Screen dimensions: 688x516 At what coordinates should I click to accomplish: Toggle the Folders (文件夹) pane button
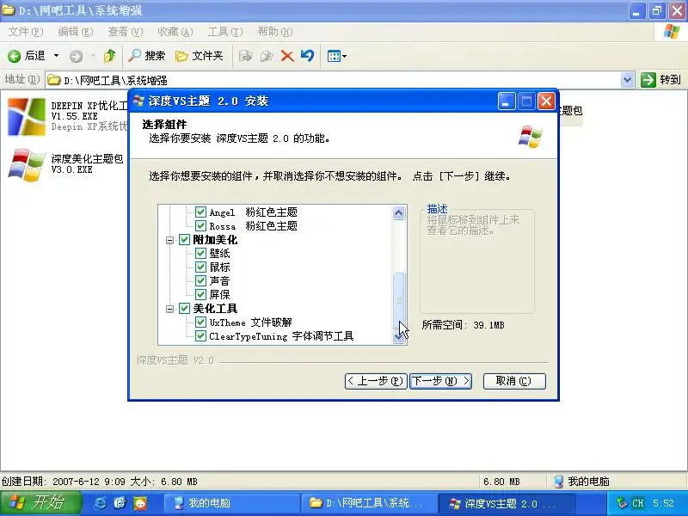point(200,56)
